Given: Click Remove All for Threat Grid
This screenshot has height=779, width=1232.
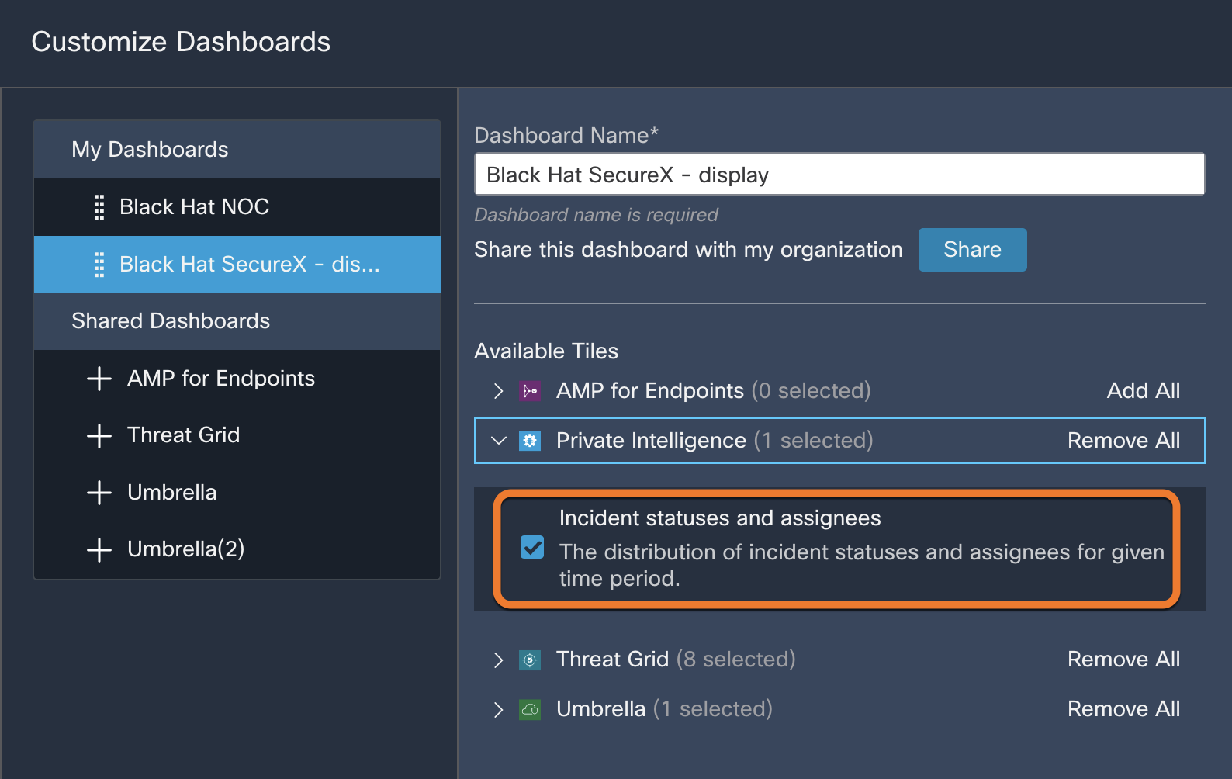Looking at the screenshot, I should (1123, 660).
